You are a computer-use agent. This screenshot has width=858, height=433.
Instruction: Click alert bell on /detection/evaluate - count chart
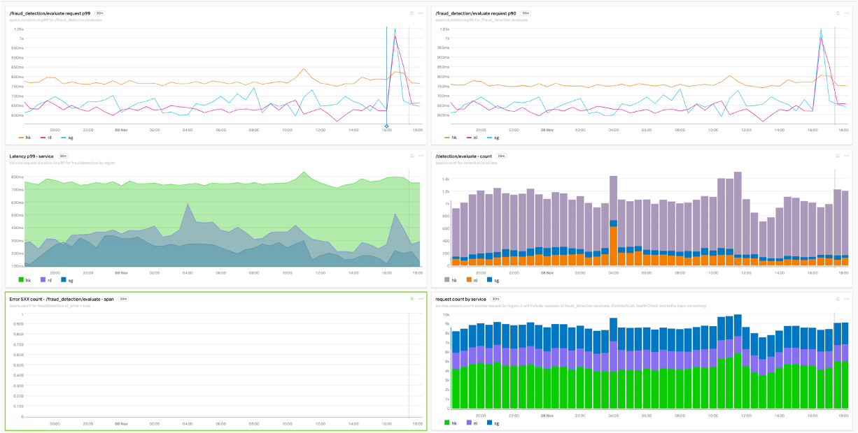pos(837,156)
